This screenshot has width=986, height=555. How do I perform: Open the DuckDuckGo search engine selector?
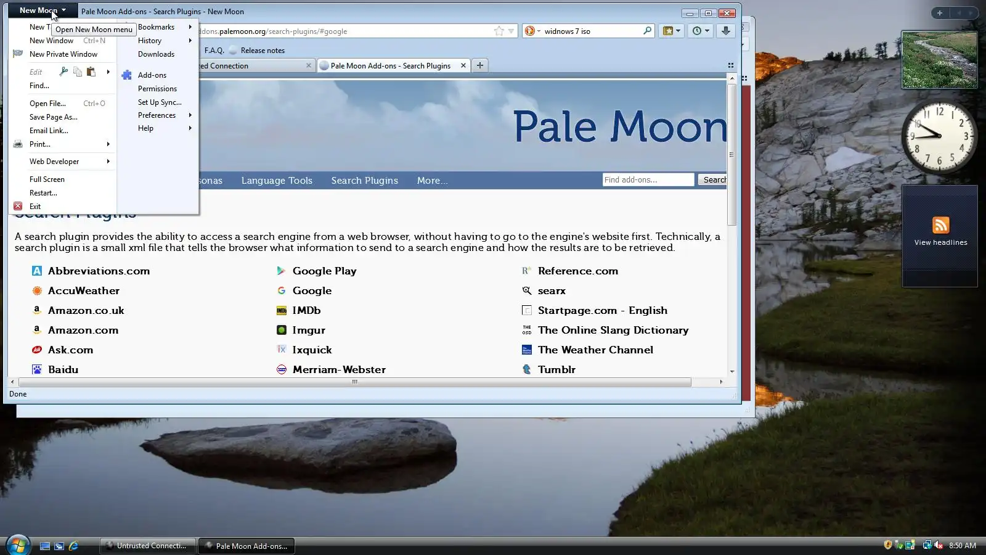[x=532, y=31]
